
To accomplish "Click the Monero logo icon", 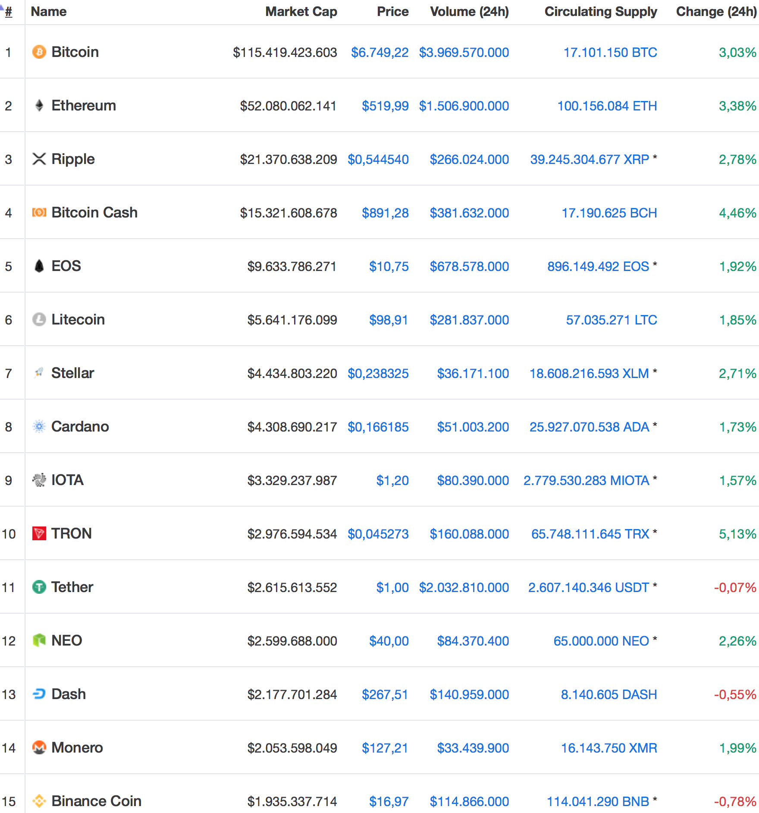I will point(39,748).
